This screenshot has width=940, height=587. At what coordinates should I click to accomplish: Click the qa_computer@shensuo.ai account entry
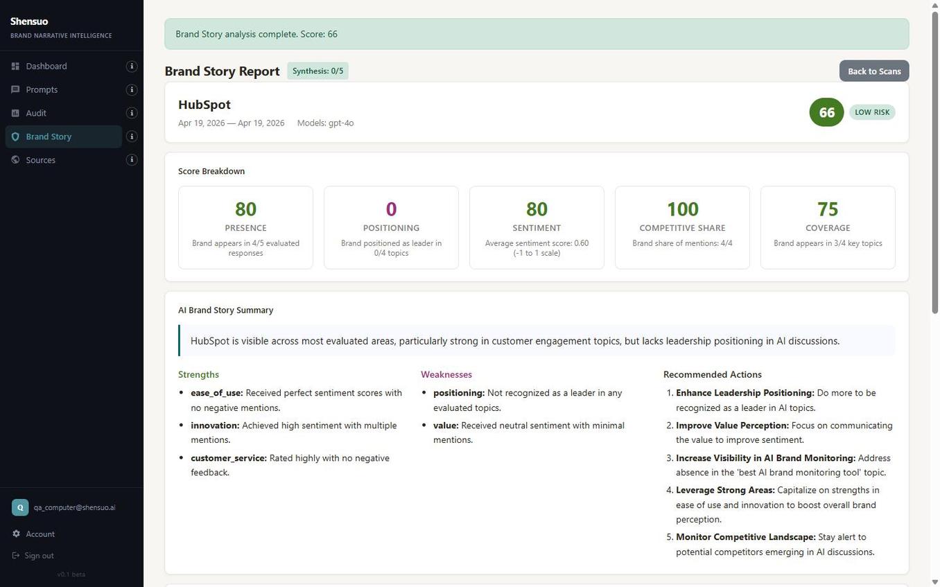(x=74, y=507)
